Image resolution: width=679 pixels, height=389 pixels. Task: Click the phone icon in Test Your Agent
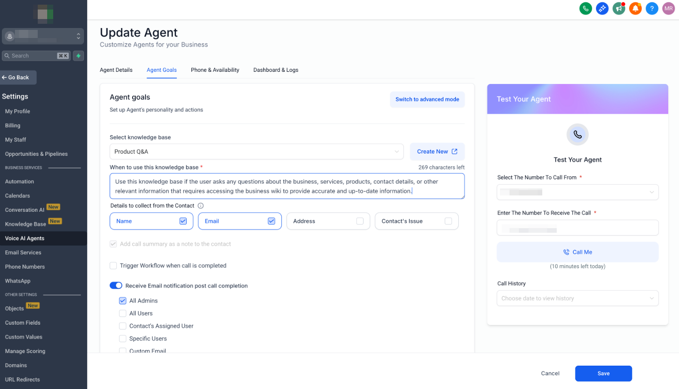click(577, 135)
